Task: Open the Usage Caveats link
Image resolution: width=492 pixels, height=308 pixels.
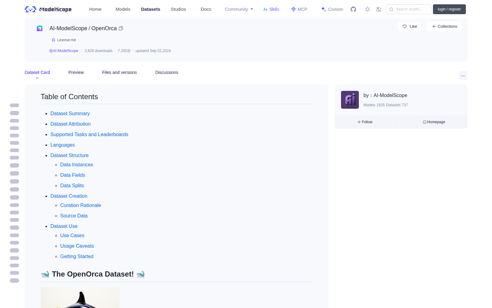Action: click(x=77, y=246)
